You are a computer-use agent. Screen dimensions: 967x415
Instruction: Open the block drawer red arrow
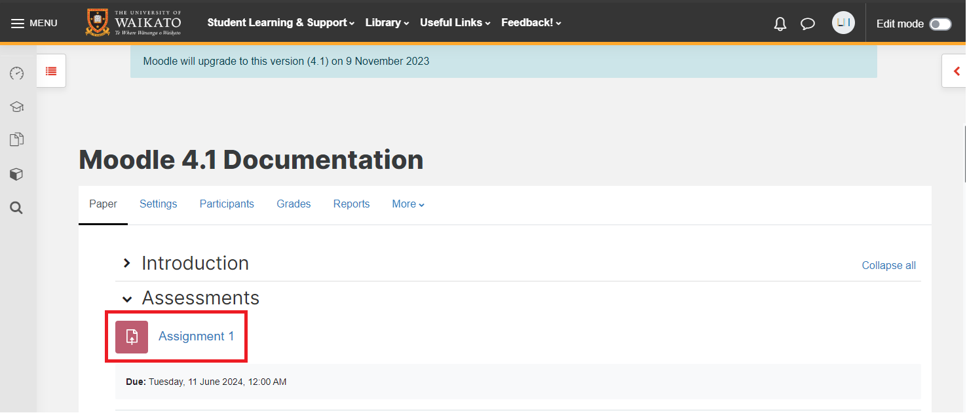coord(956,71)
